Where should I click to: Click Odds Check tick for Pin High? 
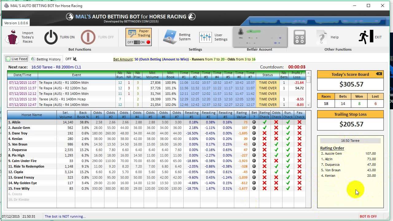[x=276, y=155]
